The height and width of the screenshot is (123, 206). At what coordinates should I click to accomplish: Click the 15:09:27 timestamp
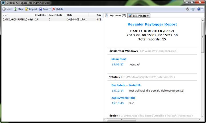tap(118, 64)
